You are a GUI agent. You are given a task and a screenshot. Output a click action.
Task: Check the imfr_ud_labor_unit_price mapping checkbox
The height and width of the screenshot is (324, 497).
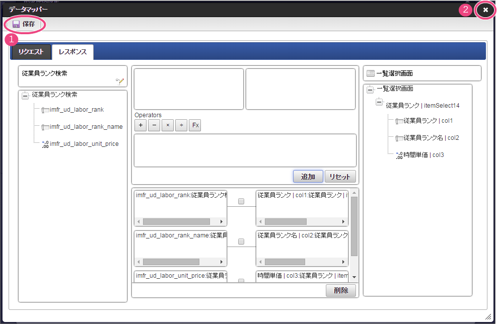tap(241, 281)
